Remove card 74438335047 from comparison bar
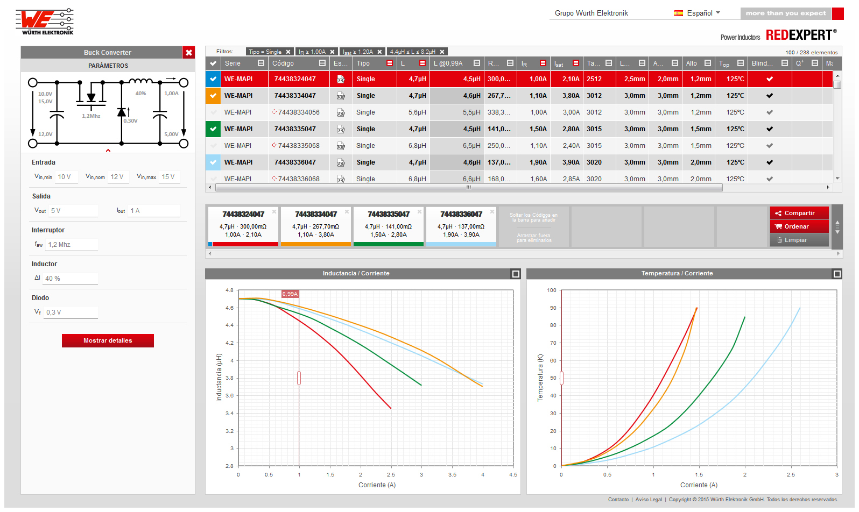The image size is (859, 512). point(419,211)
